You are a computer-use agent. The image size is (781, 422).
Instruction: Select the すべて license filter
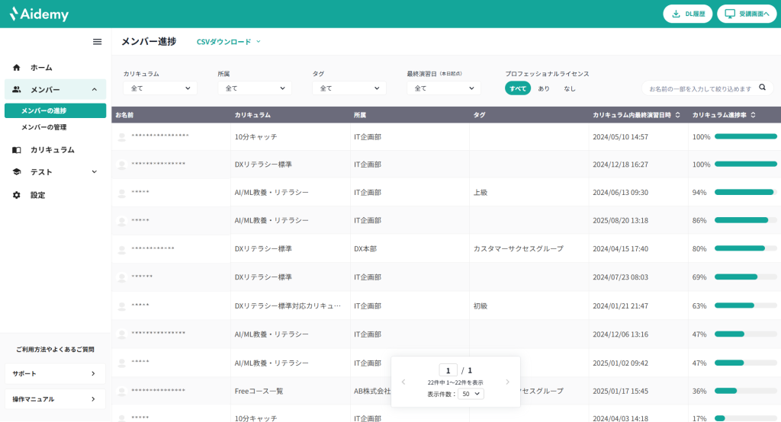tap(518, 88)
